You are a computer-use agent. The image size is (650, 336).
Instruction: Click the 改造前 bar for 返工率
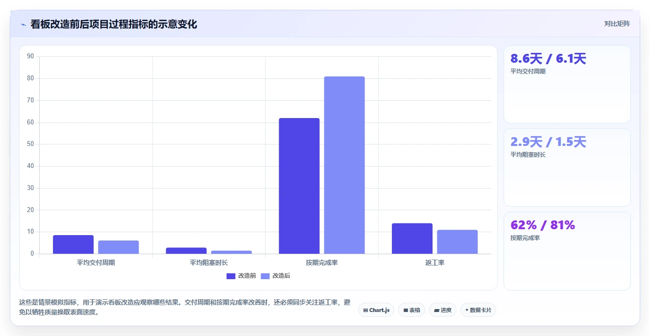pyautogui.click(x=412, y=239)
